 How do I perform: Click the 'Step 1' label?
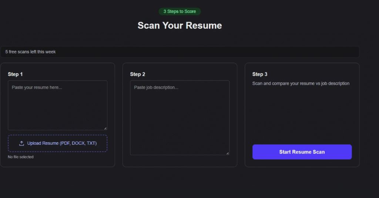tap(15, 74)
